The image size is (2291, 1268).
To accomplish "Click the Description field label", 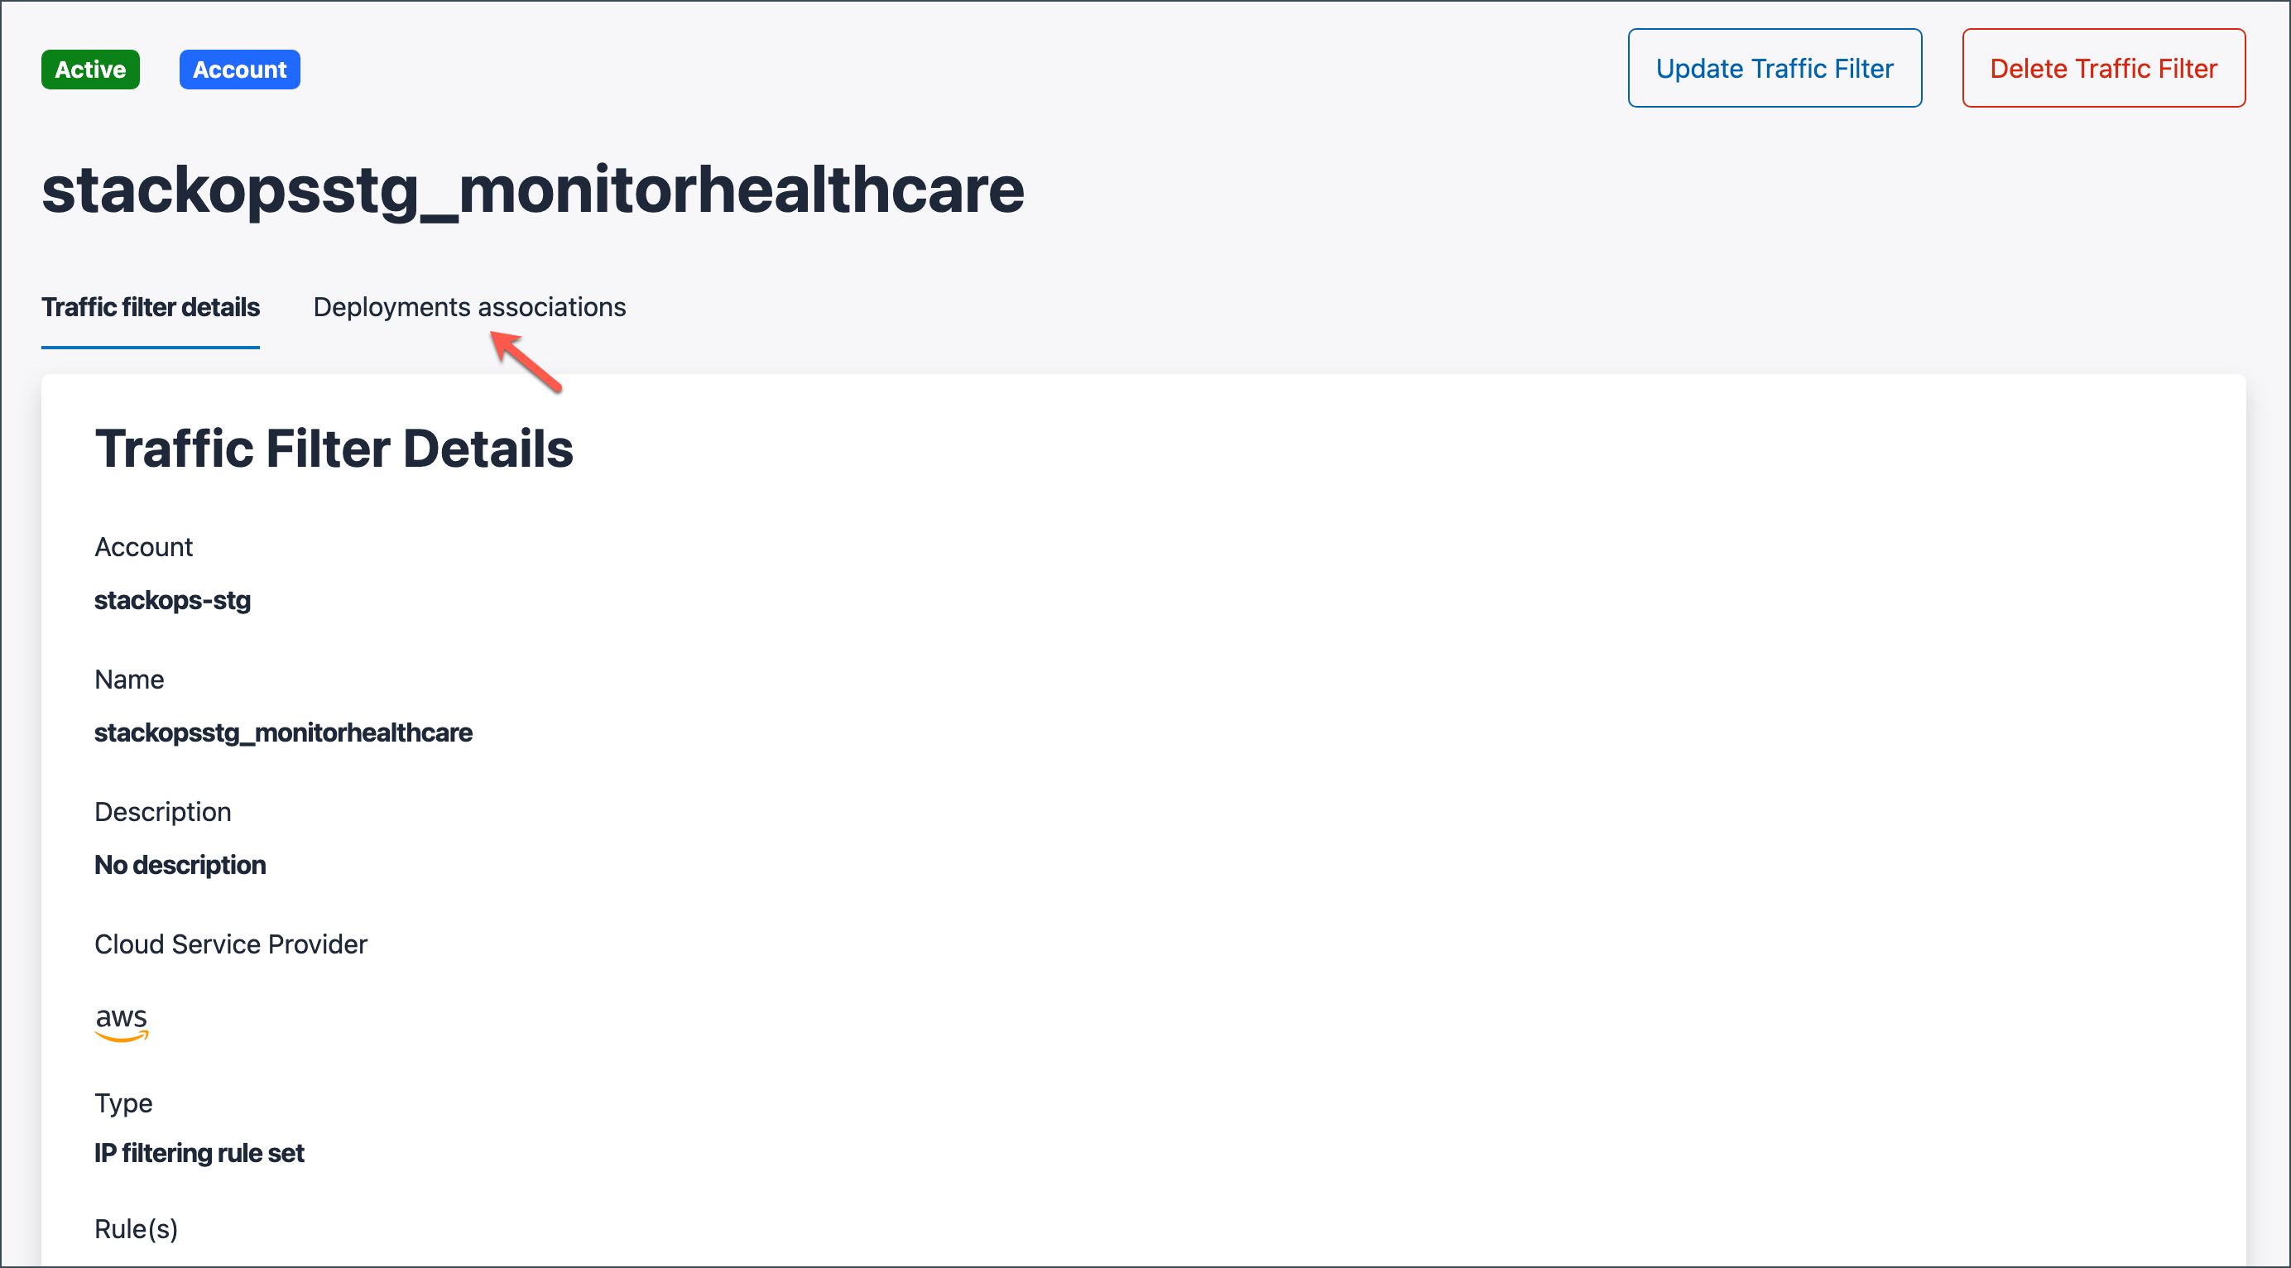I will point(163,811).
